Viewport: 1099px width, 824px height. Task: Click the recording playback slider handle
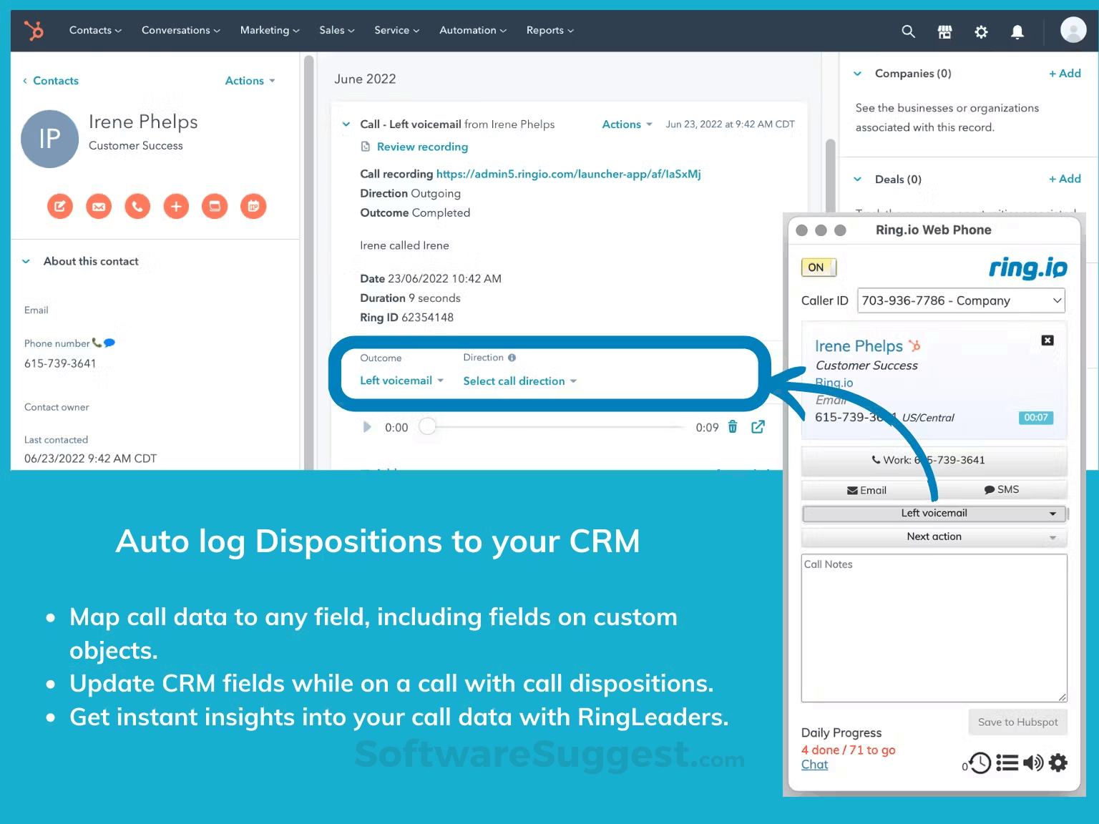click(x=427, y=427)
